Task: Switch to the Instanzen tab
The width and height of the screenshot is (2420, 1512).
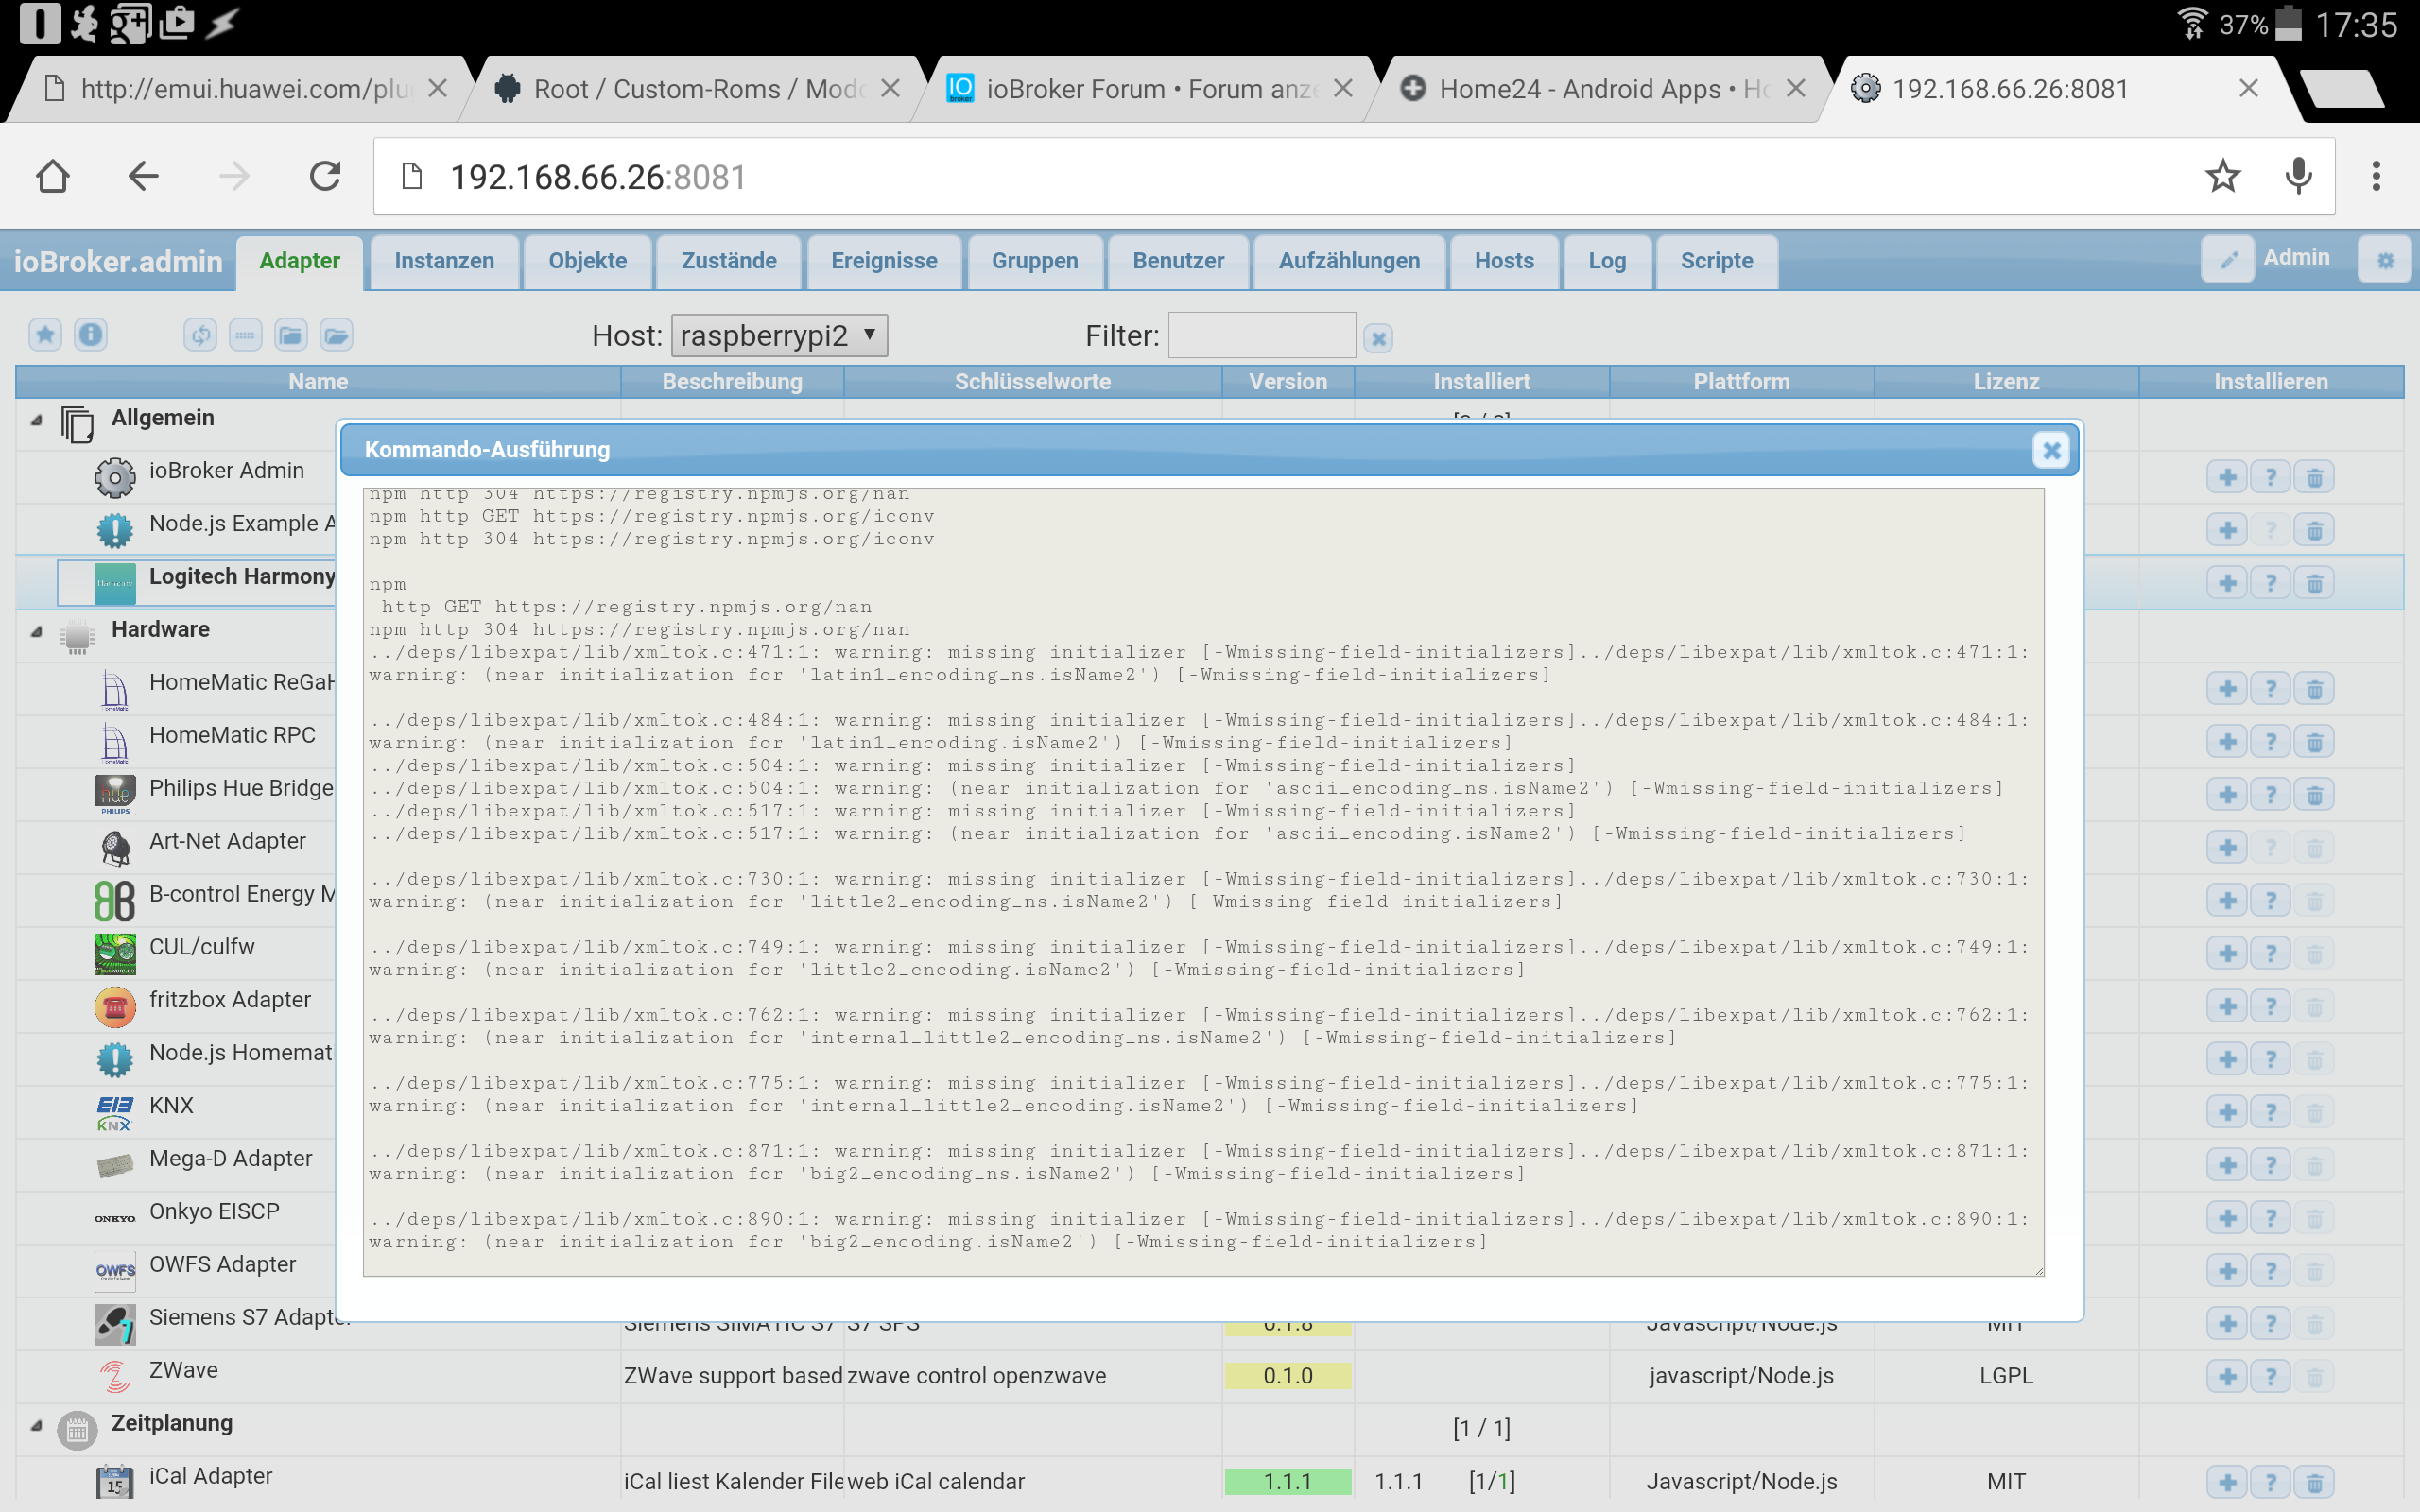Action: [444, 261]
